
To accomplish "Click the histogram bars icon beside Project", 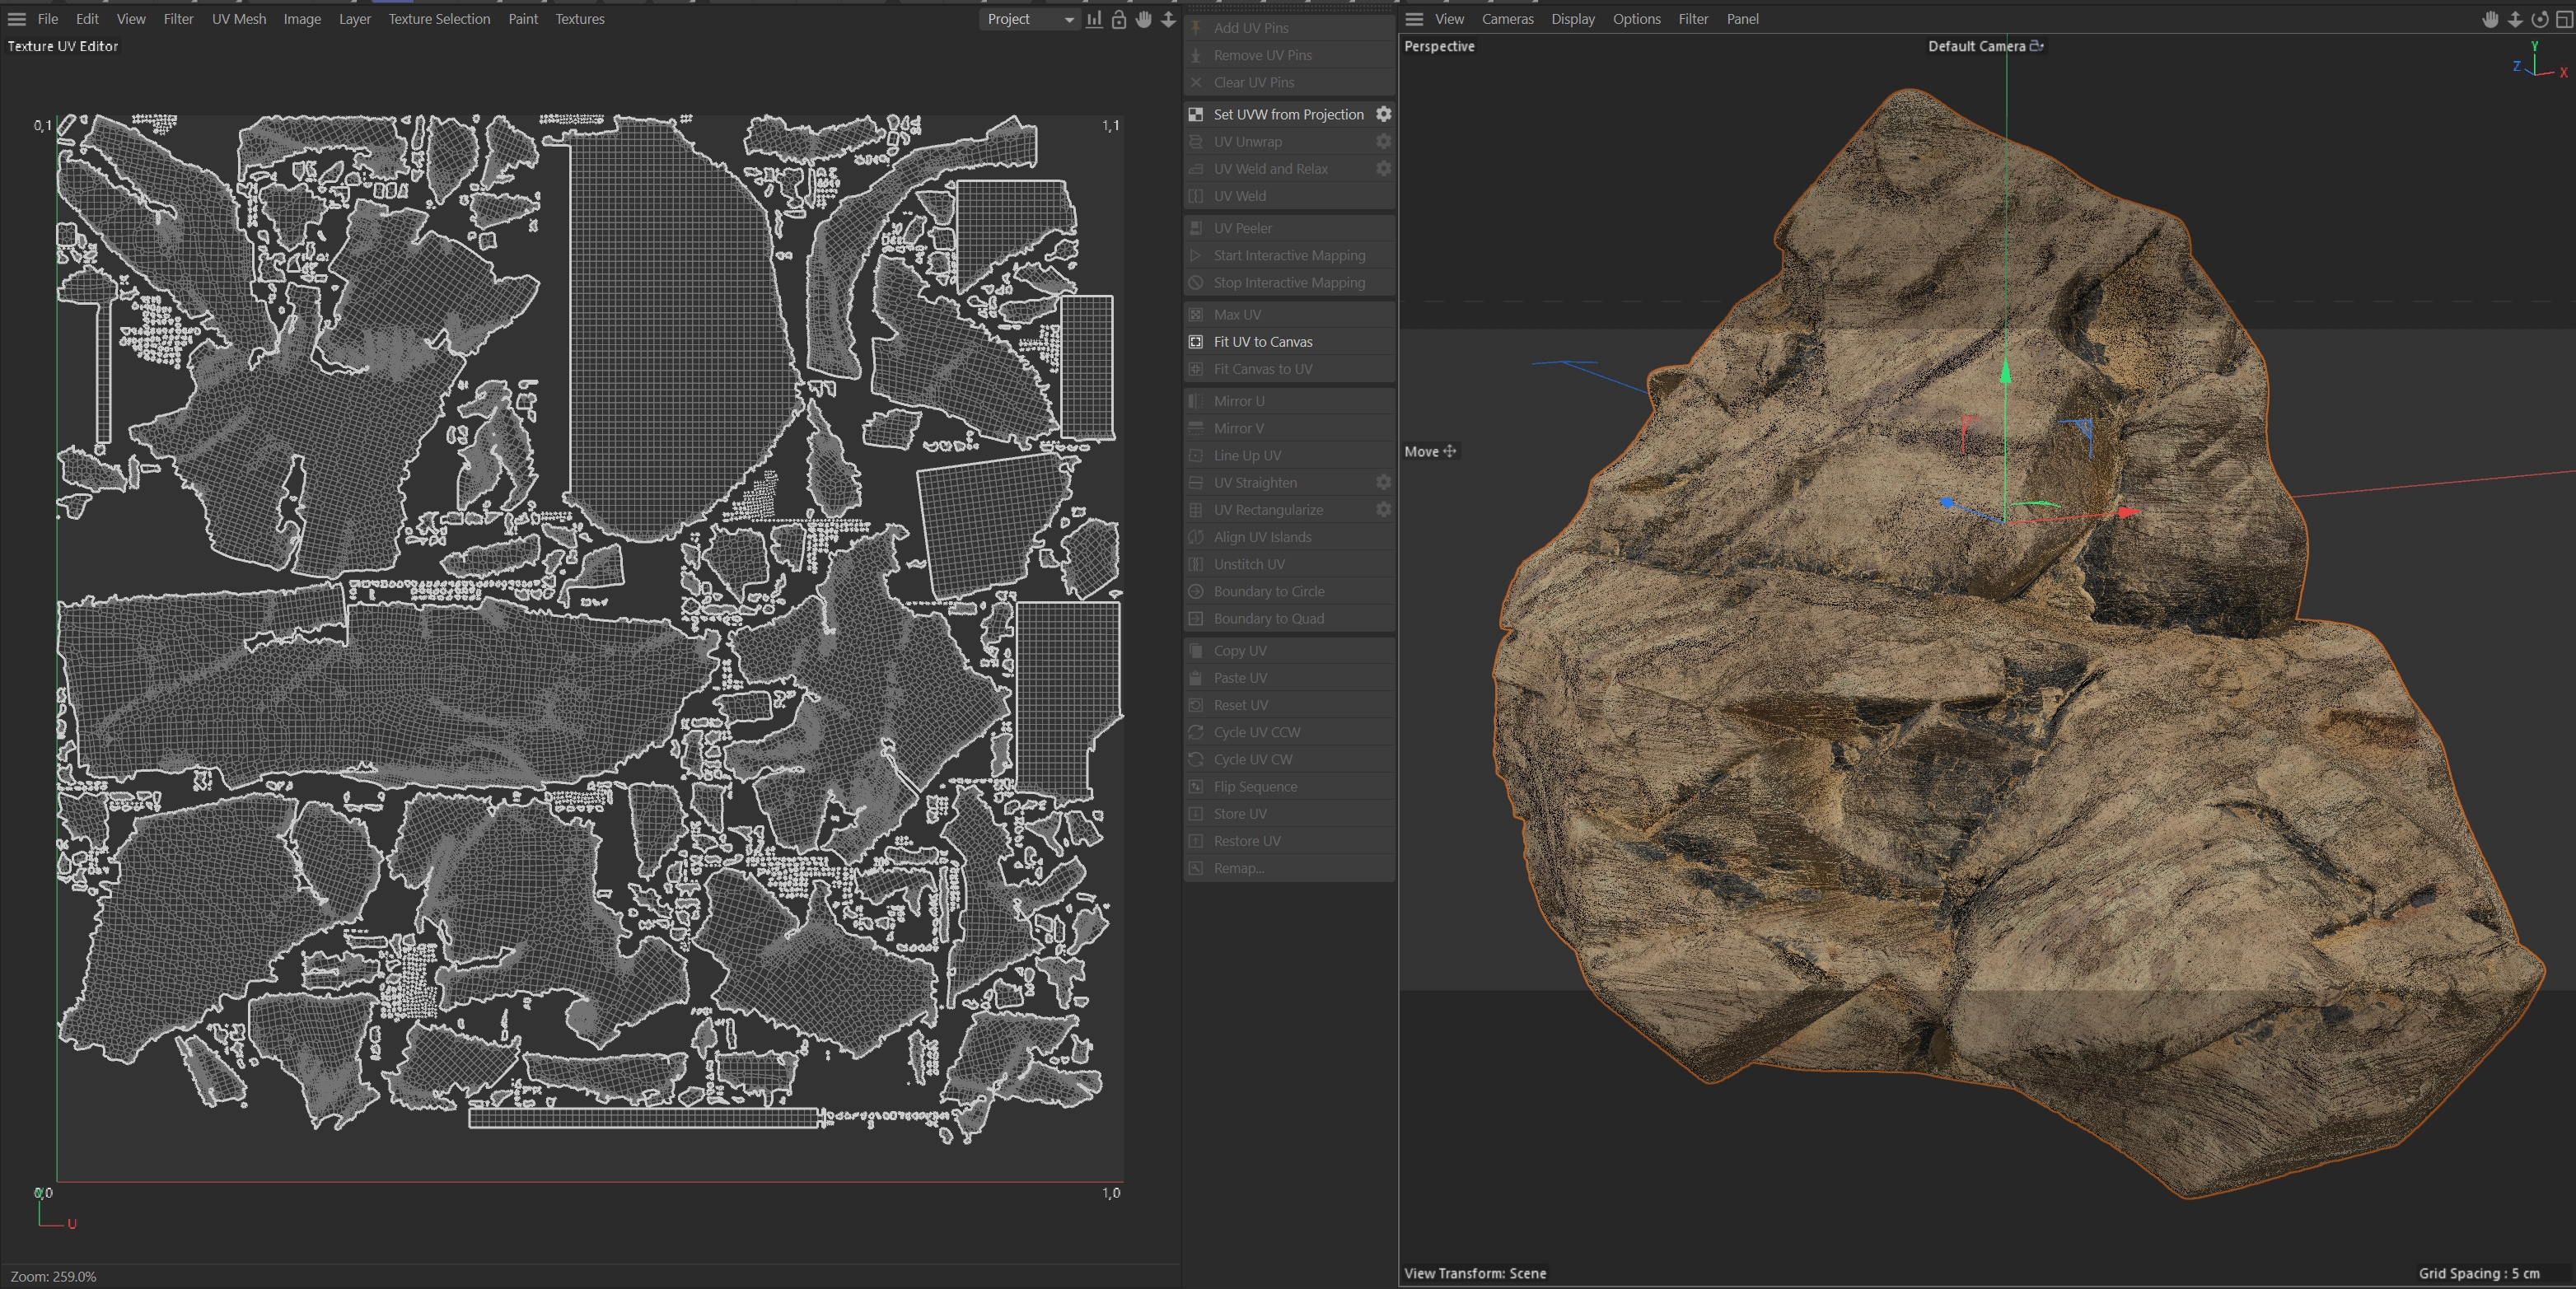I will [x=1094, y=19].
